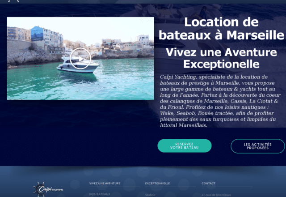Click the 47 quai de Rive Neuve address
The height and width of the screenshot is (197, 286).
[216, 195]
